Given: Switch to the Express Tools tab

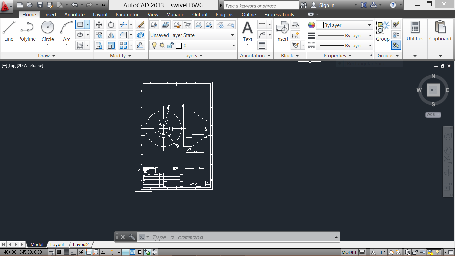Looking at the screenshot, I should tap(279, 15).
